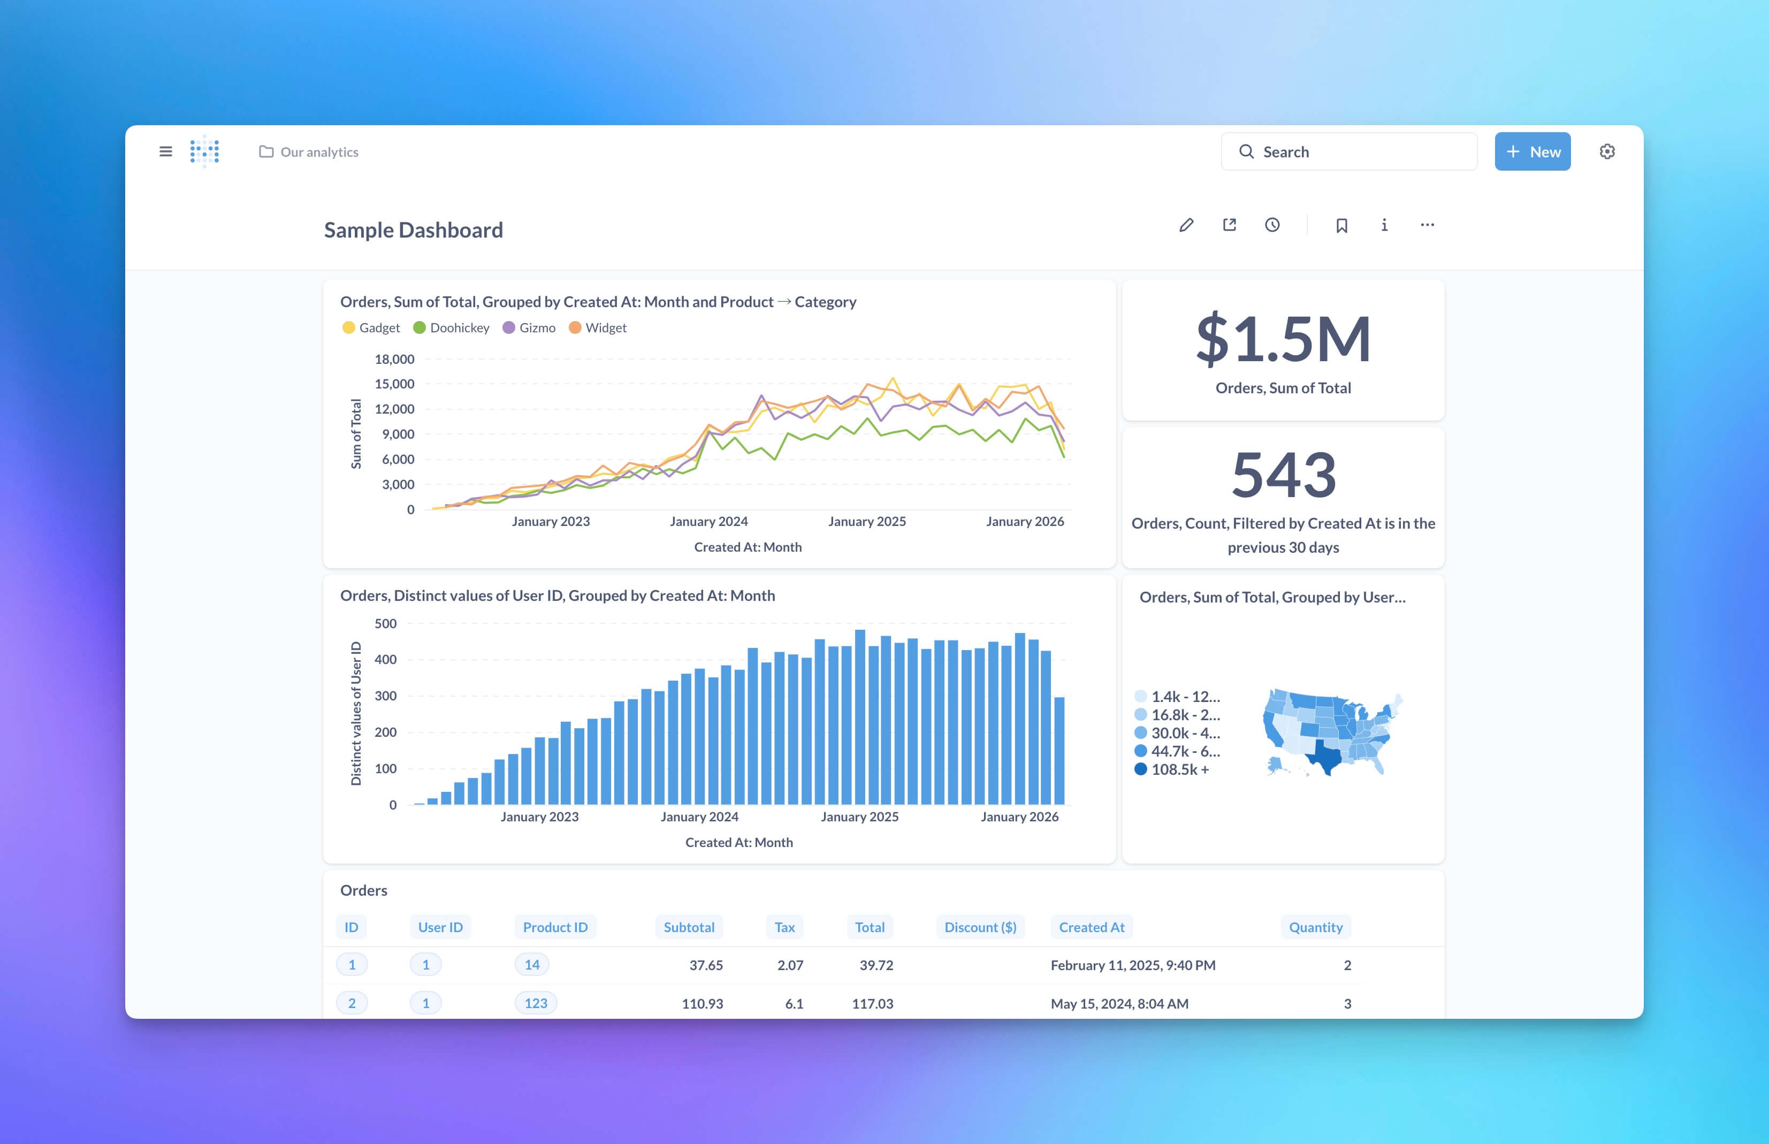Click the Metabase logo icon
This screenshot has height=1144, width=1769.
pos(204,151)
